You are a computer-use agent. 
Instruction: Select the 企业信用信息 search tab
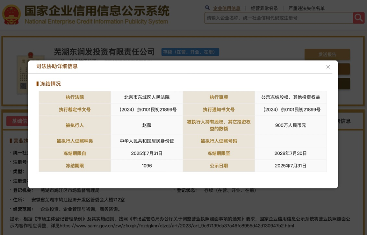pos(227,9)
